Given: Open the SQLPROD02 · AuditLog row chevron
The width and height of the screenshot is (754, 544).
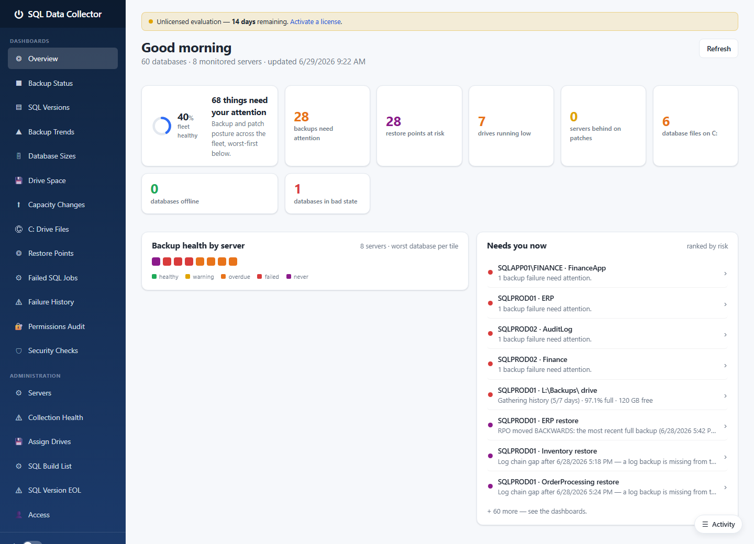Looking at the screenshot, I should click(x=725, y=335).
